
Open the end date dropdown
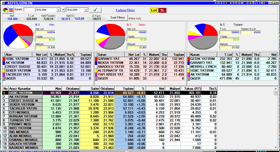tap(86, 10)
